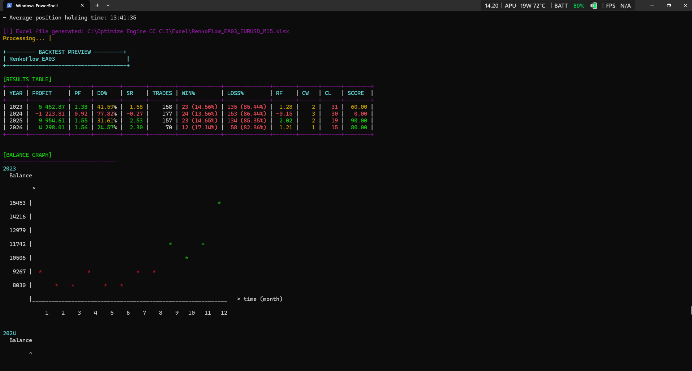Click the LOSS% column header
Viewport: 692px width, 371px height.
[x=236, y=93]
